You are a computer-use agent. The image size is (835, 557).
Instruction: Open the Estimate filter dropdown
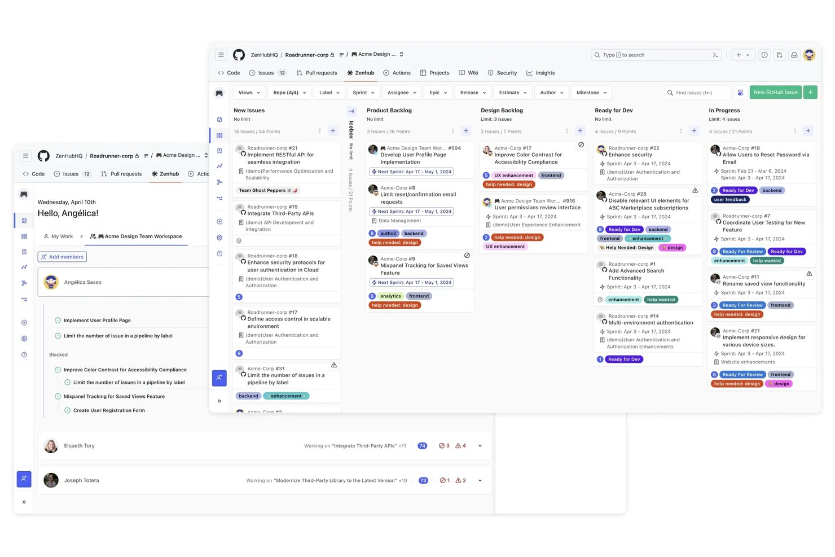pyautogui.click(x=513, y=93)
